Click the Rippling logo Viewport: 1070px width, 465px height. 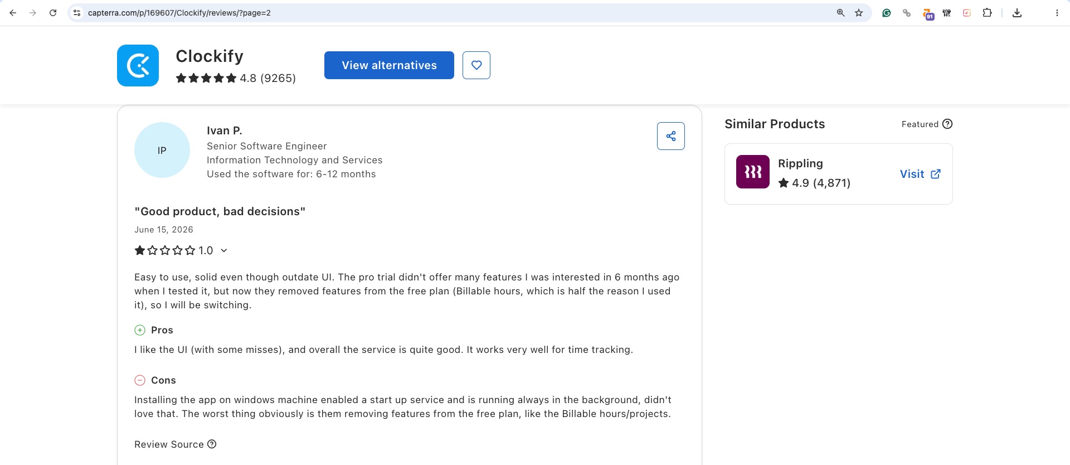click(x=753, y=172)
